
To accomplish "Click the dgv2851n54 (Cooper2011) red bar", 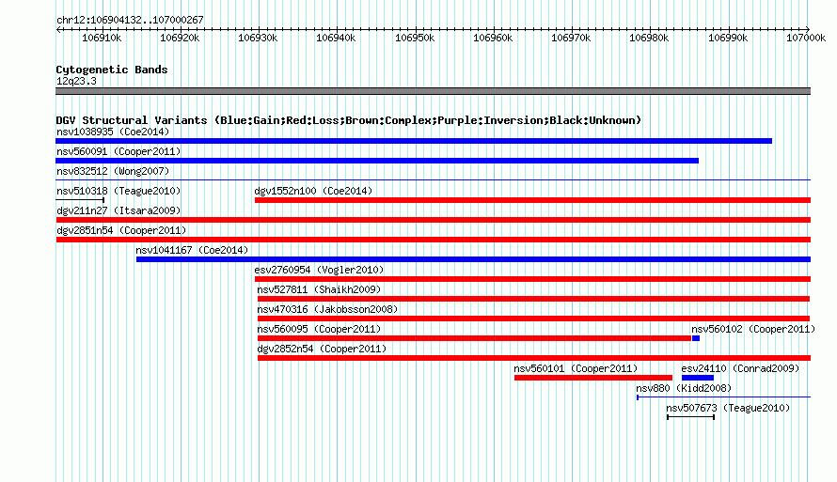I will click(433, 240).
